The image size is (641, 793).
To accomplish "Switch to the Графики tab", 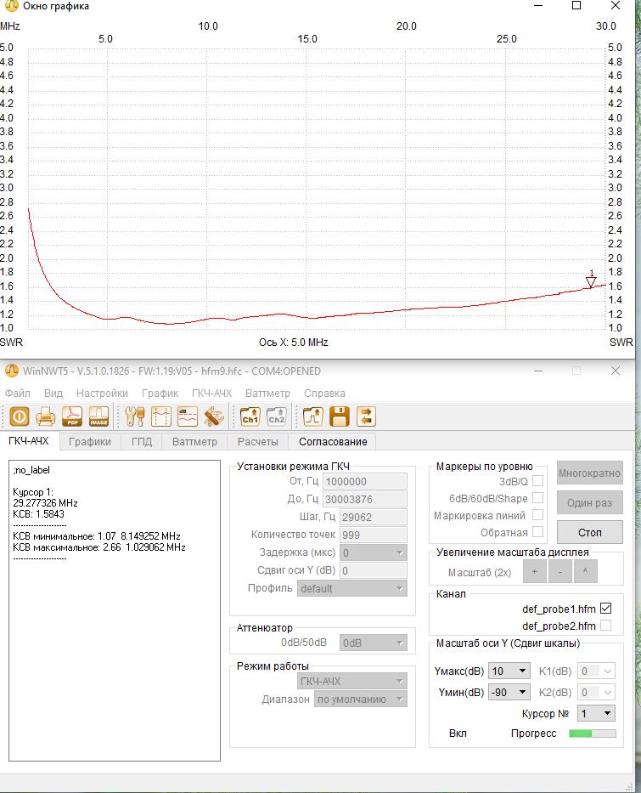I will pos(90,441).
